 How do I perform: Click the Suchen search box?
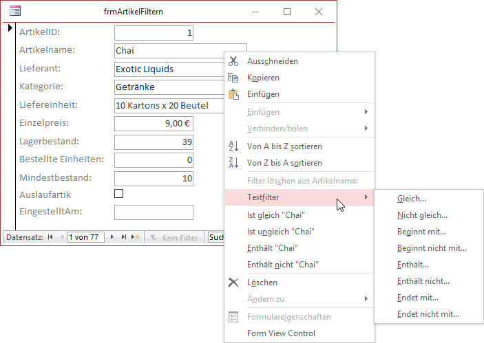coord(216,237)
